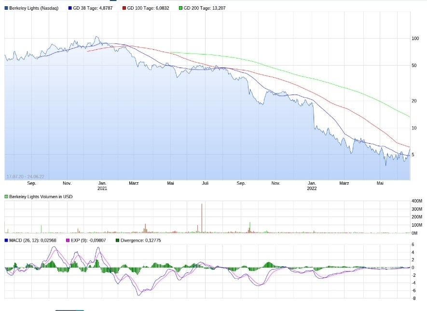Click the 2022 year label on the time axis
The height and width of the screenshot is (311, 427).
312,189
